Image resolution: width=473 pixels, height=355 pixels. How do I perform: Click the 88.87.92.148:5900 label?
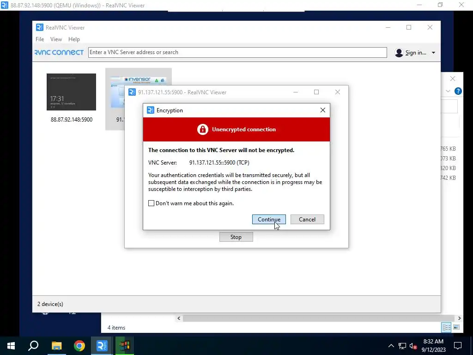[x=72, y=120]
